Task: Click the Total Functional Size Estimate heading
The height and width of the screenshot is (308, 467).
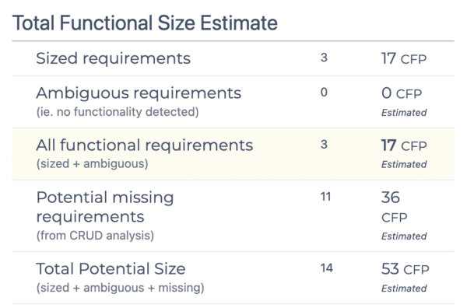Action: pyautogui.click(x=145, y=23)
